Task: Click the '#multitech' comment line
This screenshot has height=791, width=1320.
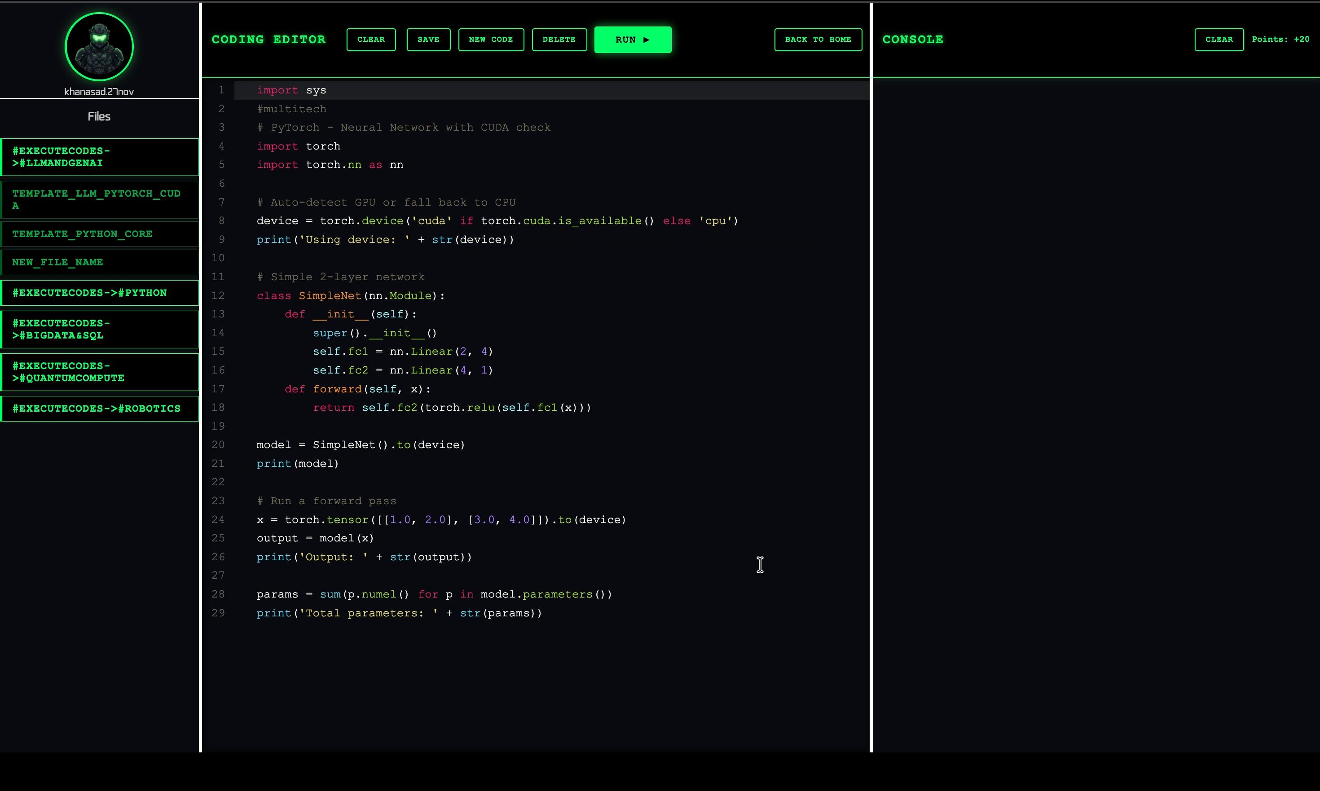Action: tap(292, 109)
